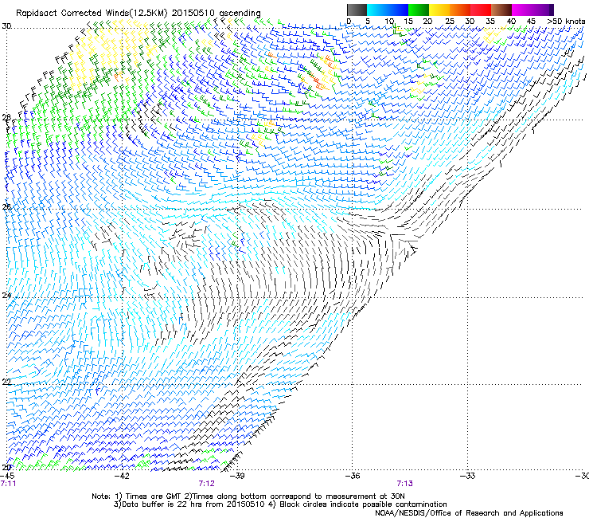The image size is (589, 518).
Task: Click the purple time label 7:13
Action: pyautogui.click(x=404, y=484)
